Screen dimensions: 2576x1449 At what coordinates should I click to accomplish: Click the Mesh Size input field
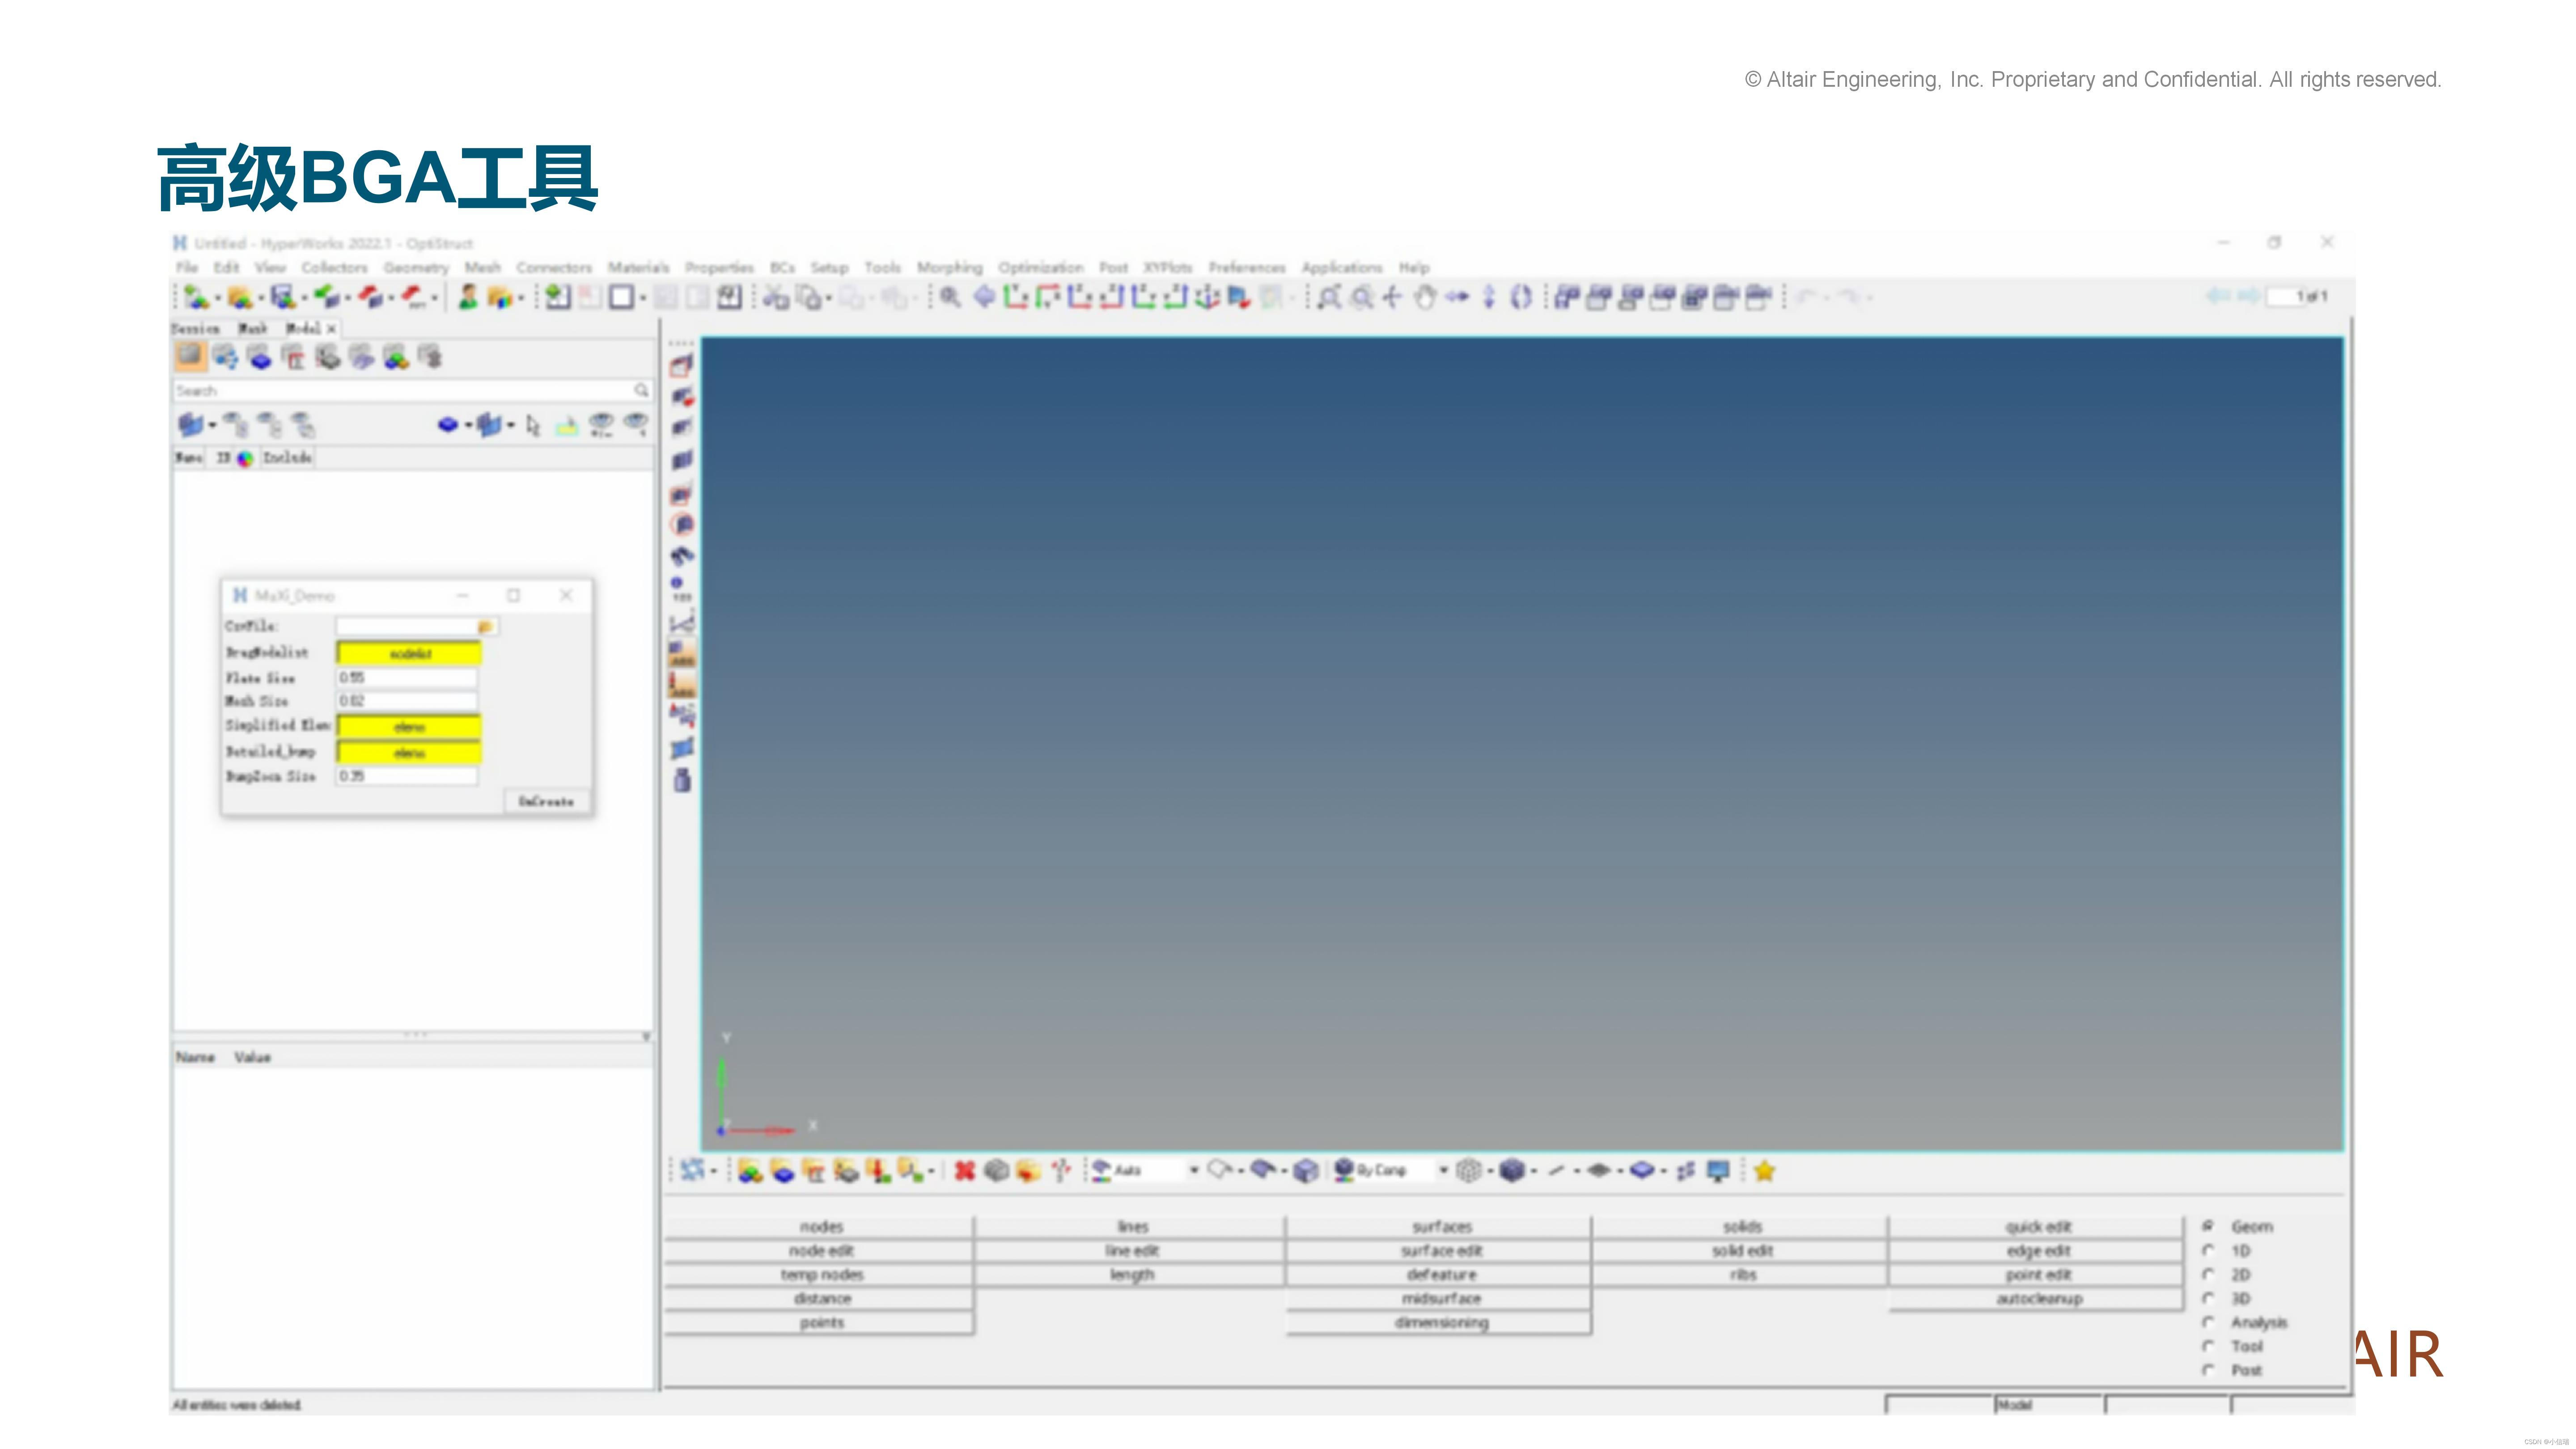407,701
